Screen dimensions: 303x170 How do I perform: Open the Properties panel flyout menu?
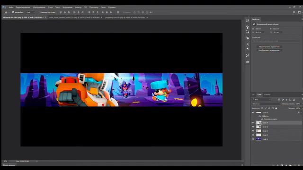pyautogui.click(x=302, y=19)
